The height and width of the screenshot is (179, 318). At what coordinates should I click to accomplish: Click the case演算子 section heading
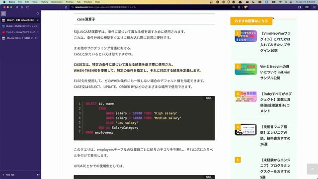(x=86, y=19)
